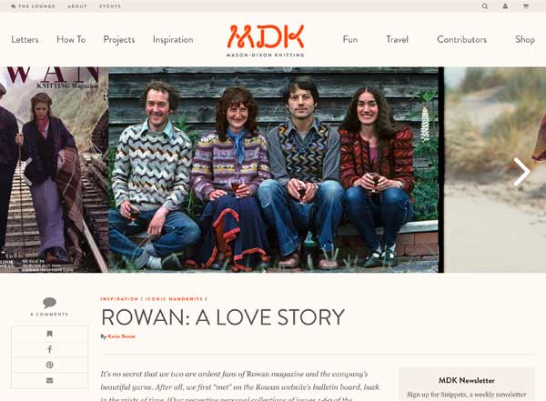Open the comments speech bubble icon
Image resolution: width=546 pixels, height=401 pixels.
(x=49, y=303)
